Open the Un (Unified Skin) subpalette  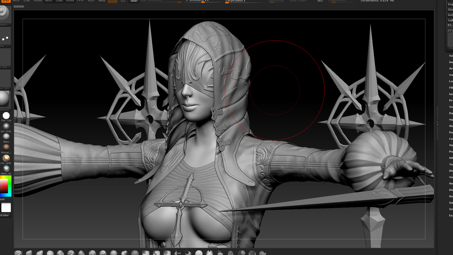[451, 196]
